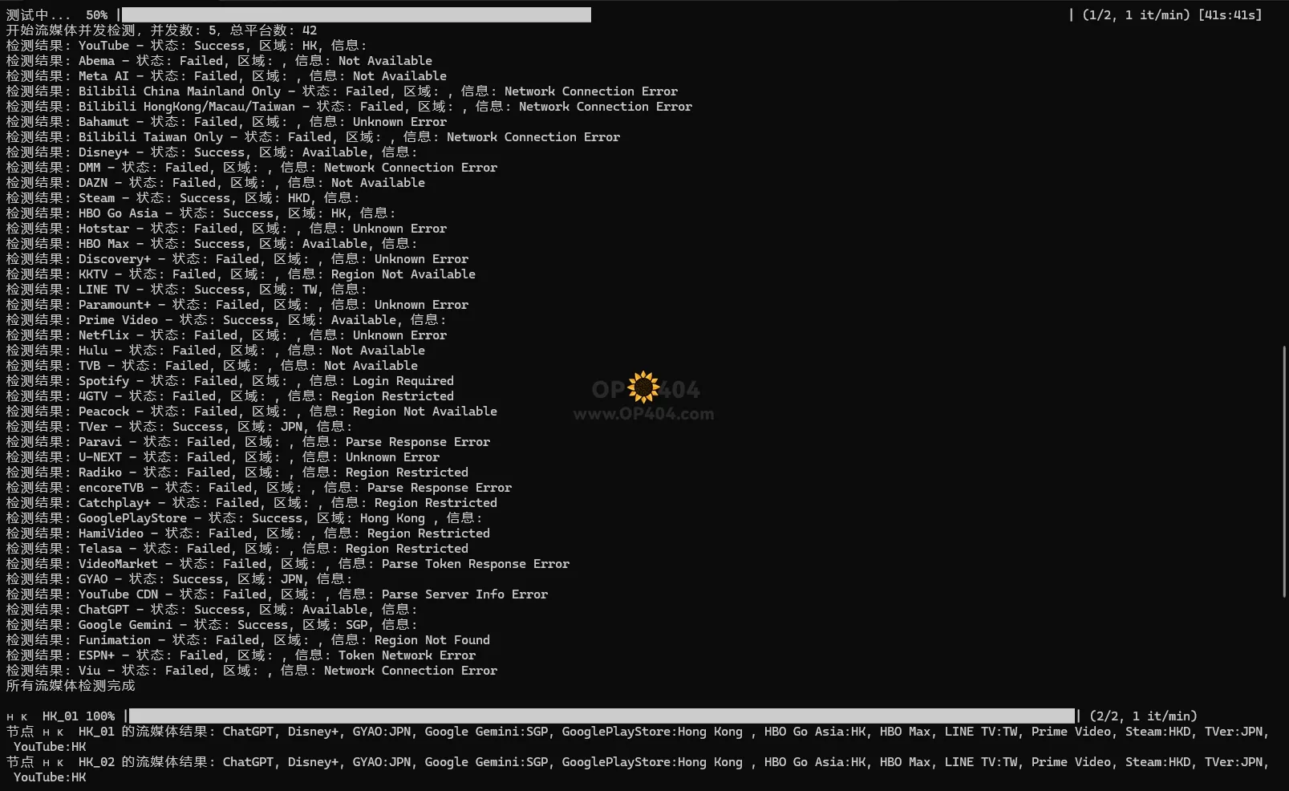
Task: Click the Discovery+ Unknown Error line
Action: click(x=237, y=259)
